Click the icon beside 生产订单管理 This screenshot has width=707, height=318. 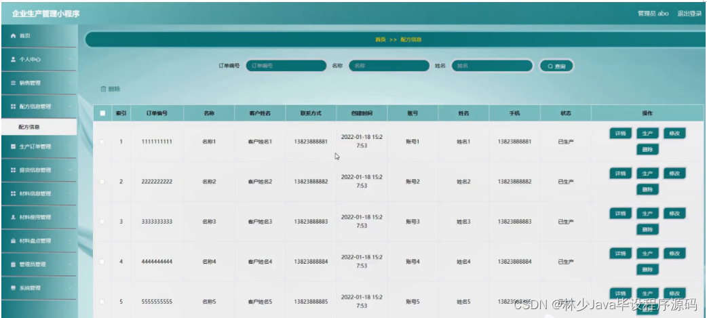point(13,147)
